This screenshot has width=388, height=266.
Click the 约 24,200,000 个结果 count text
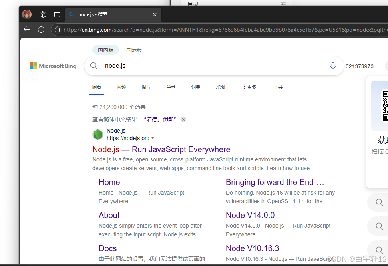(x=119, y=107)
